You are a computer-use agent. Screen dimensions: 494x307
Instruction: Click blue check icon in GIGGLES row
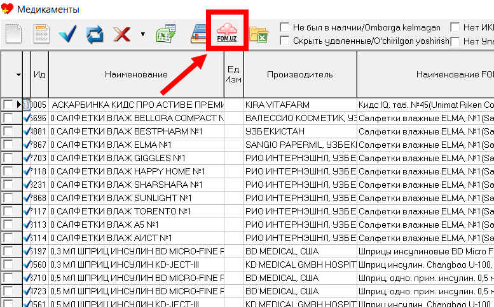click(27, 158)
